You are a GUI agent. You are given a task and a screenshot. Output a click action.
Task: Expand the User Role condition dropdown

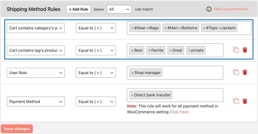36,73
